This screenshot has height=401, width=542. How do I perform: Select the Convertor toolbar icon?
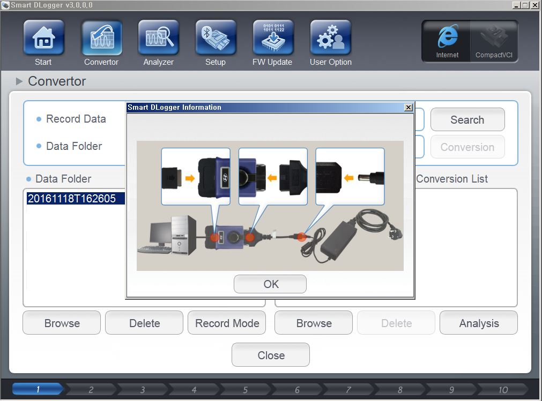point(102,37)
